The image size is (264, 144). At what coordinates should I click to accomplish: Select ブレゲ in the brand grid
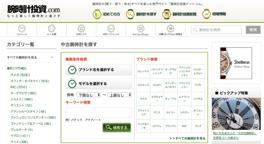pos(198,126)
